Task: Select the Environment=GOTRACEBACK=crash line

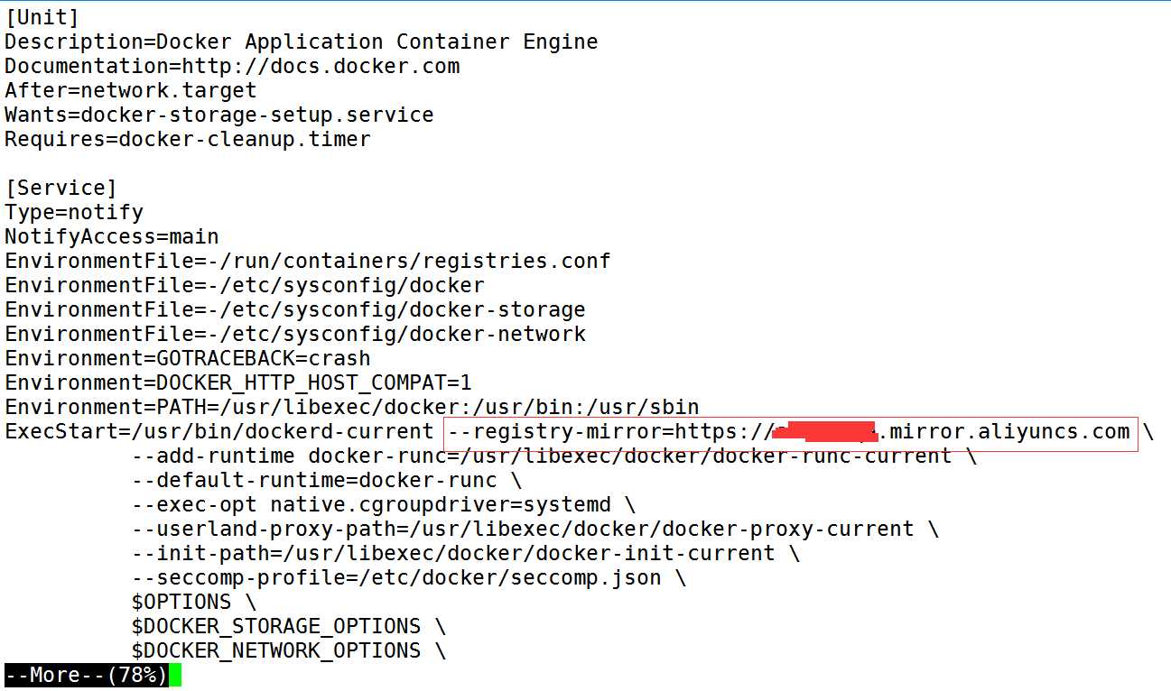Action: (x=188, y=358)
